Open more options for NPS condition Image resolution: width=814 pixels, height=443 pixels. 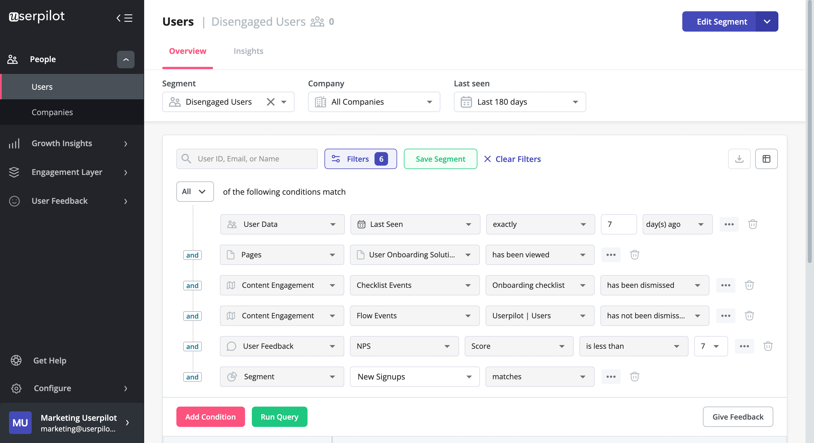744,346
